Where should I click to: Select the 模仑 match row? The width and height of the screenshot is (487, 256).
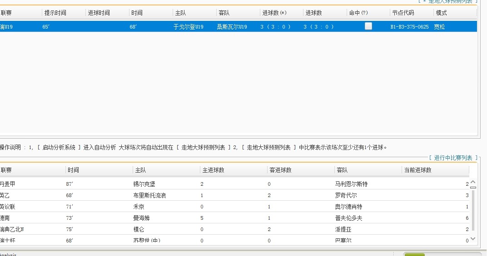tap(234, 229)
